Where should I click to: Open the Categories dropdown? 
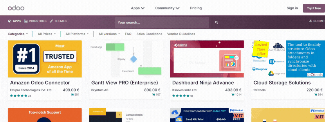coord(18,34)
